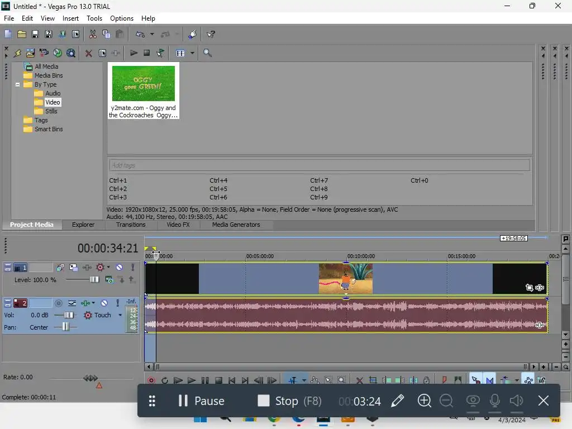Click the Import Media icon in Project Media
Viewport: 572px width, 429px height.
coord(30,53)
